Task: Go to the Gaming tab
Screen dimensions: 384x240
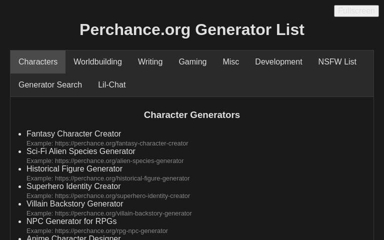Action: click(x=192, y=62)
